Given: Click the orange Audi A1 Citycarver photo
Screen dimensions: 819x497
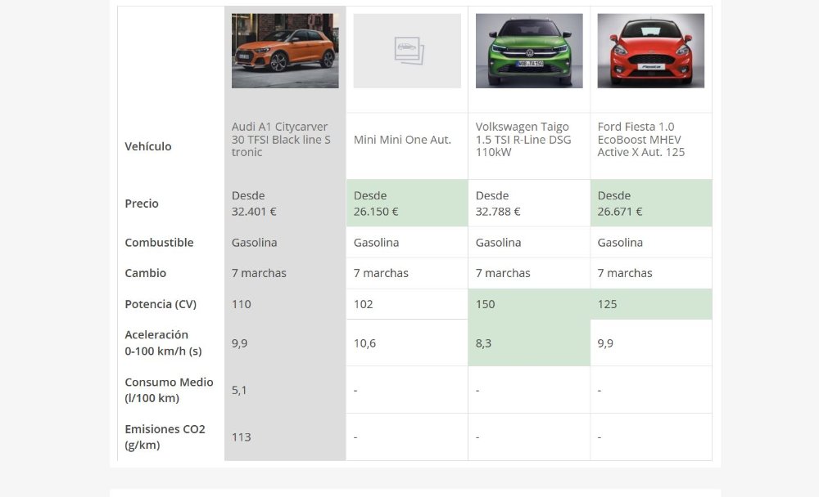Looking at the screenshot, I should 285,51.
